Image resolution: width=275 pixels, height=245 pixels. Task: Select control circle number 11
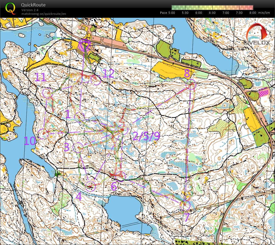coord(48,93)
